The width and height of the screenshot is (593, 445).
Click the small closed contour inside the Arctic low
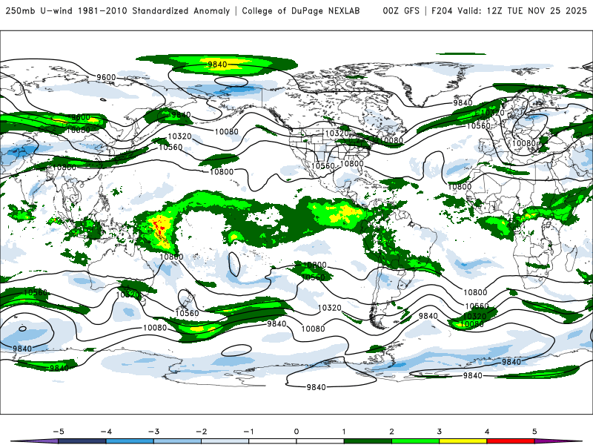[231, 82]
